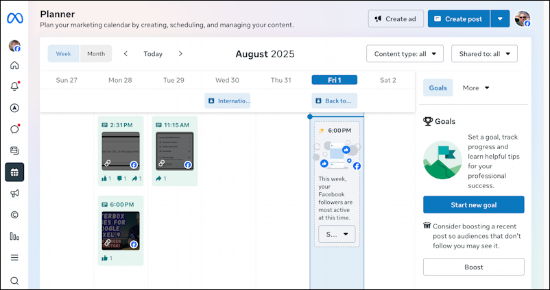Select the Wed 30 day header
The image size is (550, 290).
227,80
